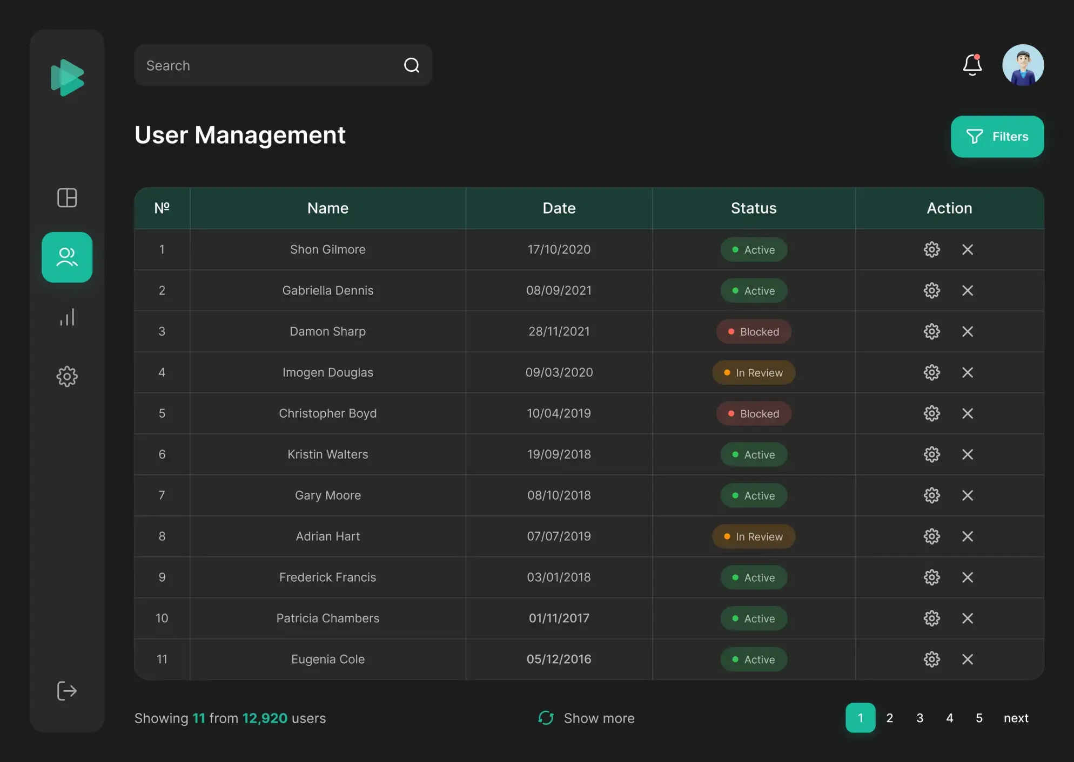1074x762 pixels.
Task: Click the gear icon for Adrian Hart
Action: [x=932, y=536]
